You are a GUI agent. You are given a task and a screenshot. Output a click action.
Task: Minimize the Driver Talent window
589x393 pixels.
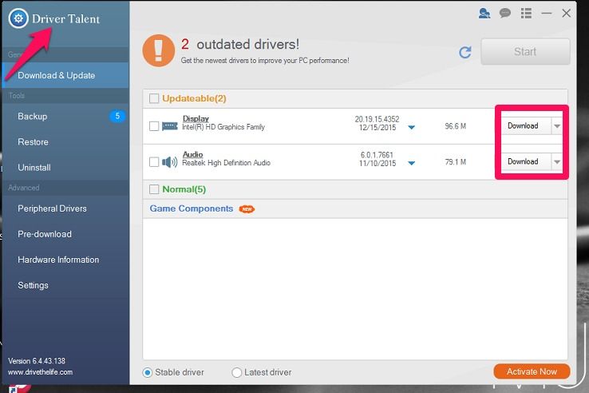[547, 14]
